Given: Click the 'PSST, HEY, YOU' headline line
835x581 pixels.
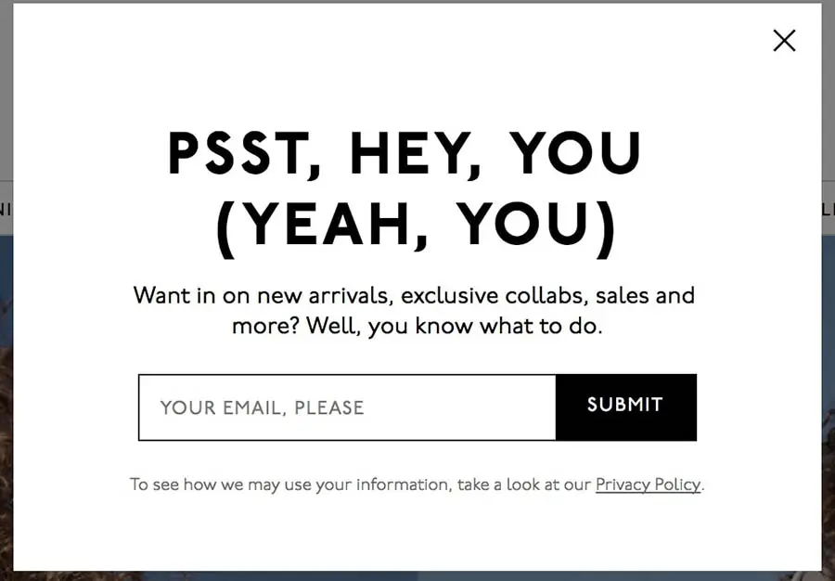Looking at the screenshot, I should click(x=405, y=154).
